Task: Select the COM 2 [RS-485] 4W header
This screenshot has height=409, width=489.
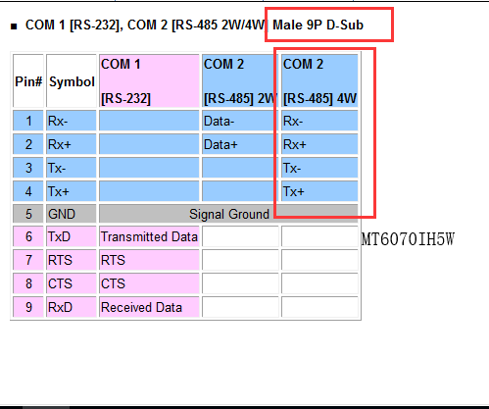Action: (x=319, y=80)
